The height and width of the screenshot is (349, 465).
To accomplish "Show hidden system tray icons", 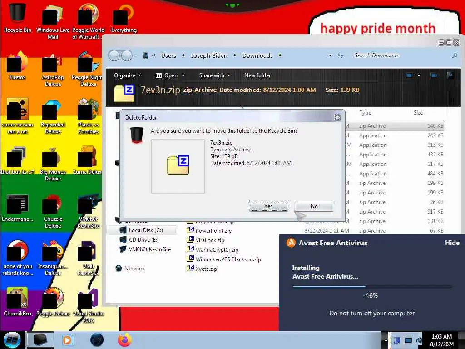I will point(386,340).
